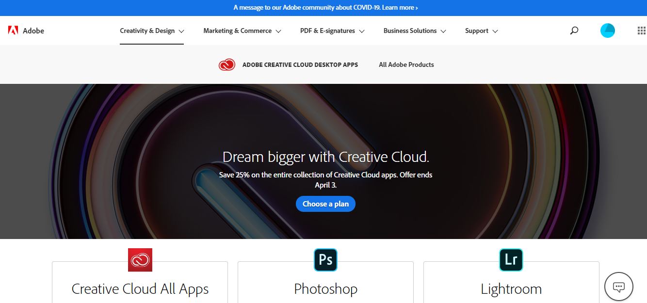The width and height of the screenshot is (647, 303).
Task: Open the Support menu
Action: point(481,31)
